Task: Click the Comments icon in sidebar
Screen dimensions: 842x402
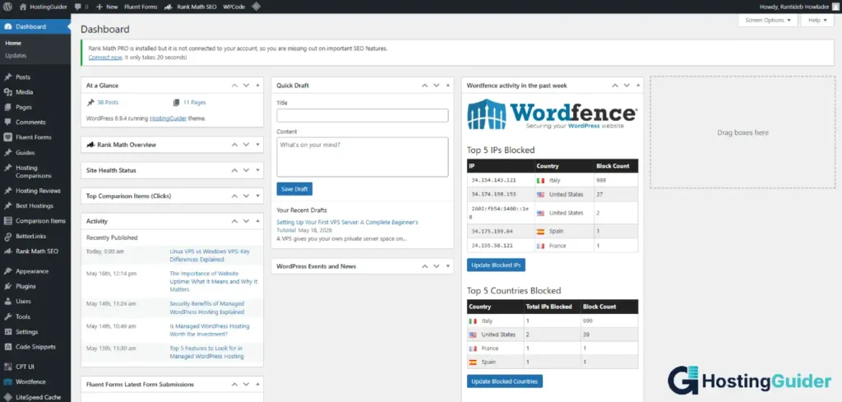Action: click(x=8, y=122)
